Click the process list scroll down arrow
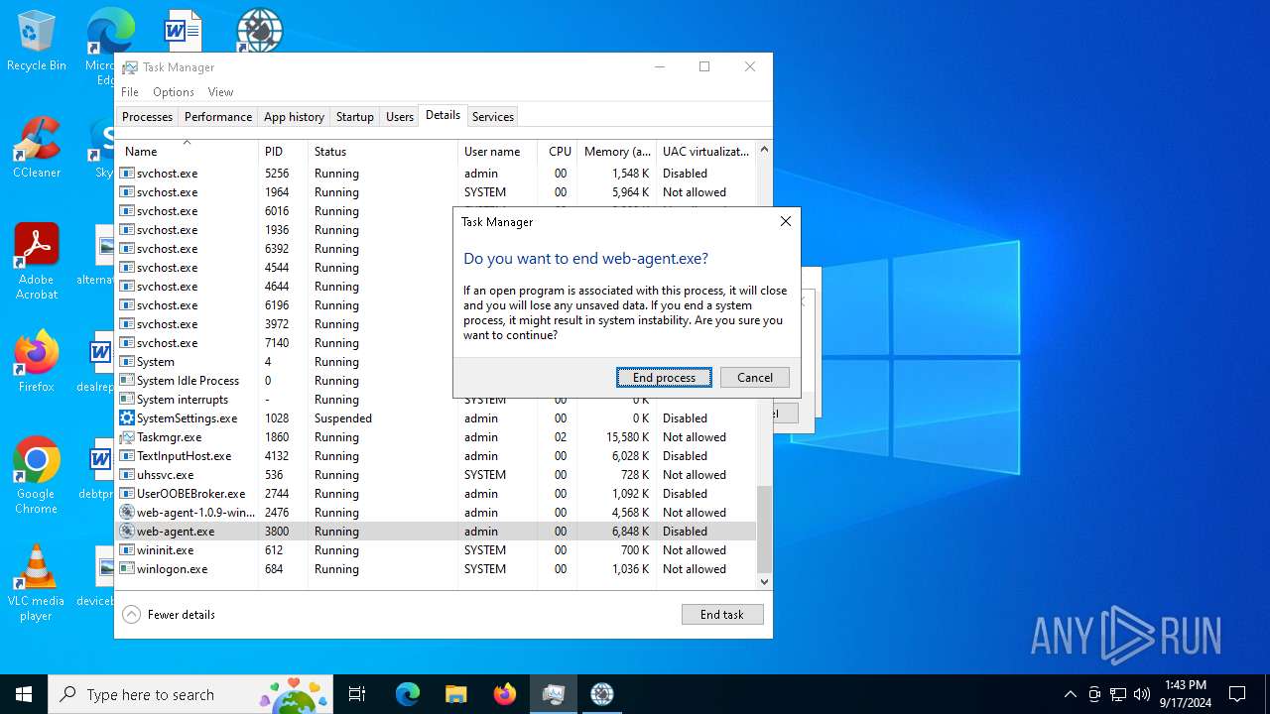This screenshot has width=1270, height=714. pyautogui.click(x=764, y=581)
